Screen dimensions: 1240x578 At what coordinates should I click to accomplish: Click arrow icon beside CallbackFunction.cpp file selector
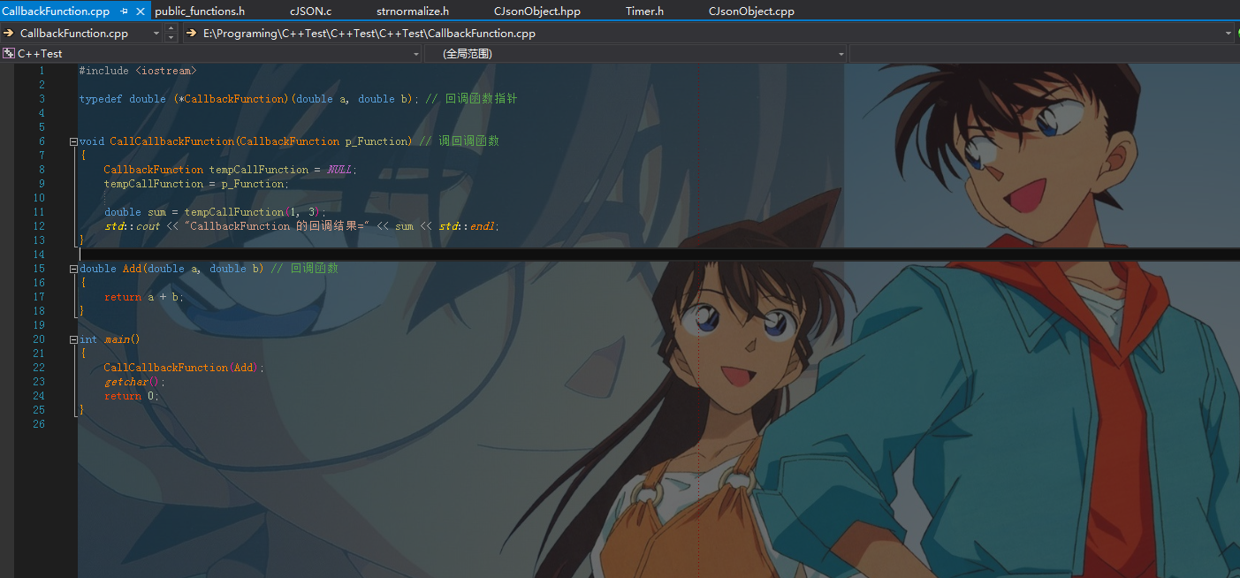[8, 34]
